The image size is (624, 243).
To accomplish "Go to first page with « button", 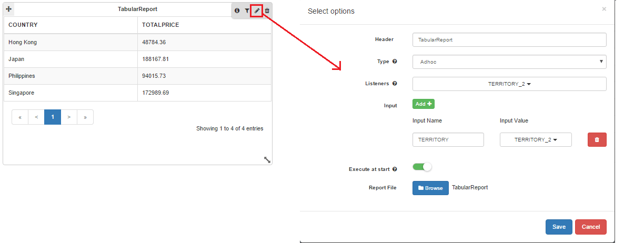I will (x=20, y=117).
